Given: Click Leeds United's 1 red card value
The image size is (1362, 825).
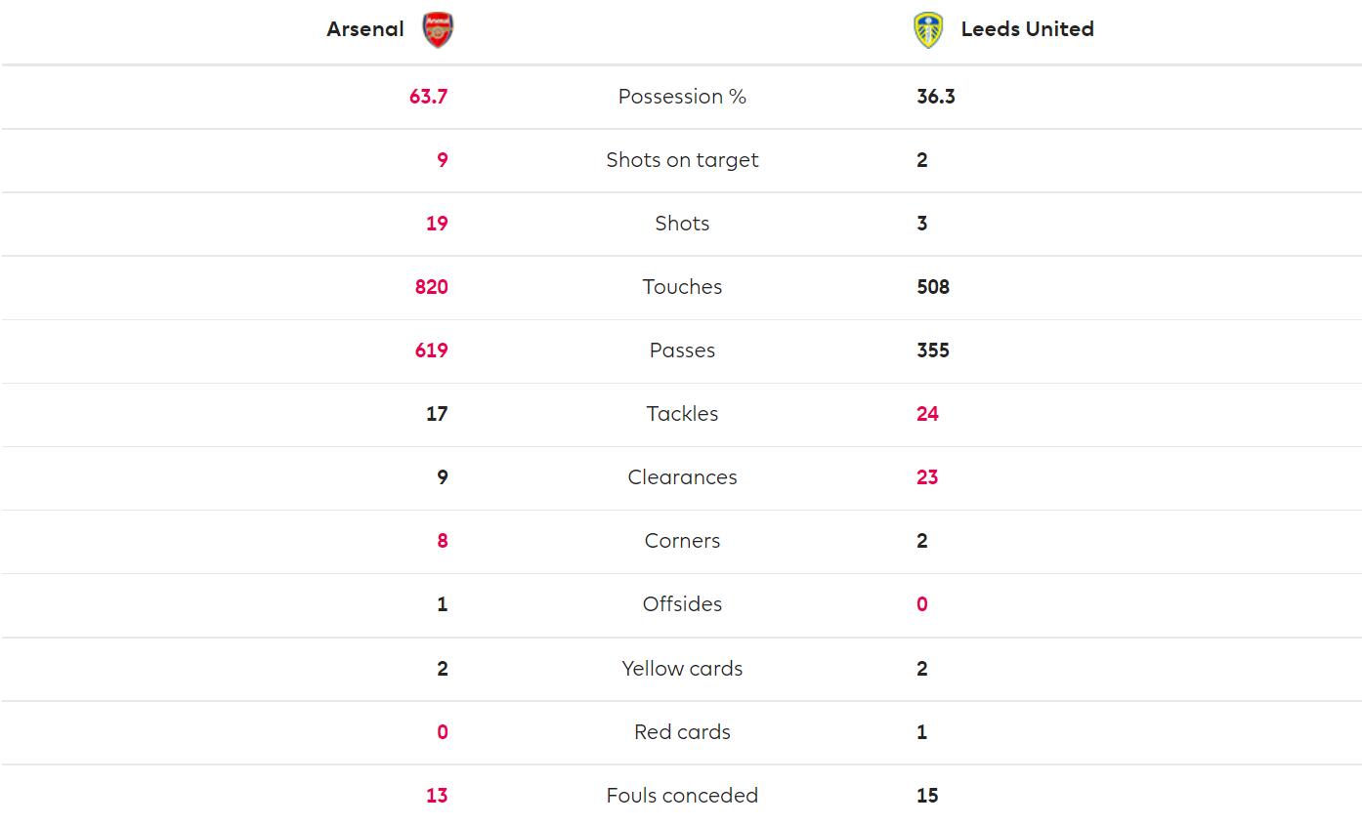Looking at the screenshot, I should (921, 732).
